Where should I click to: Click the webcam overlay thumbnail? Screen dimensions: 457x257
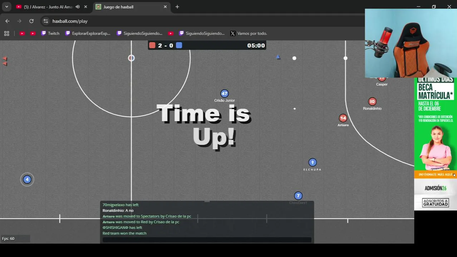click(411, 43)
